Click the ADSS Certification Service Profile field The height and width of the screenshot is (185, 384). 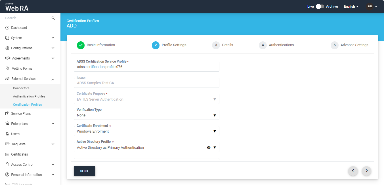point(146,67)
